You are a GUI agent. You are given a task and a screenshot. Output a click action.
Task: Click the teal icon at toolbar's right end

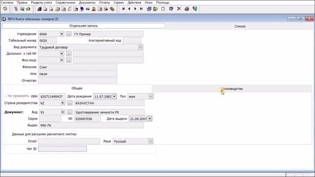195,9
